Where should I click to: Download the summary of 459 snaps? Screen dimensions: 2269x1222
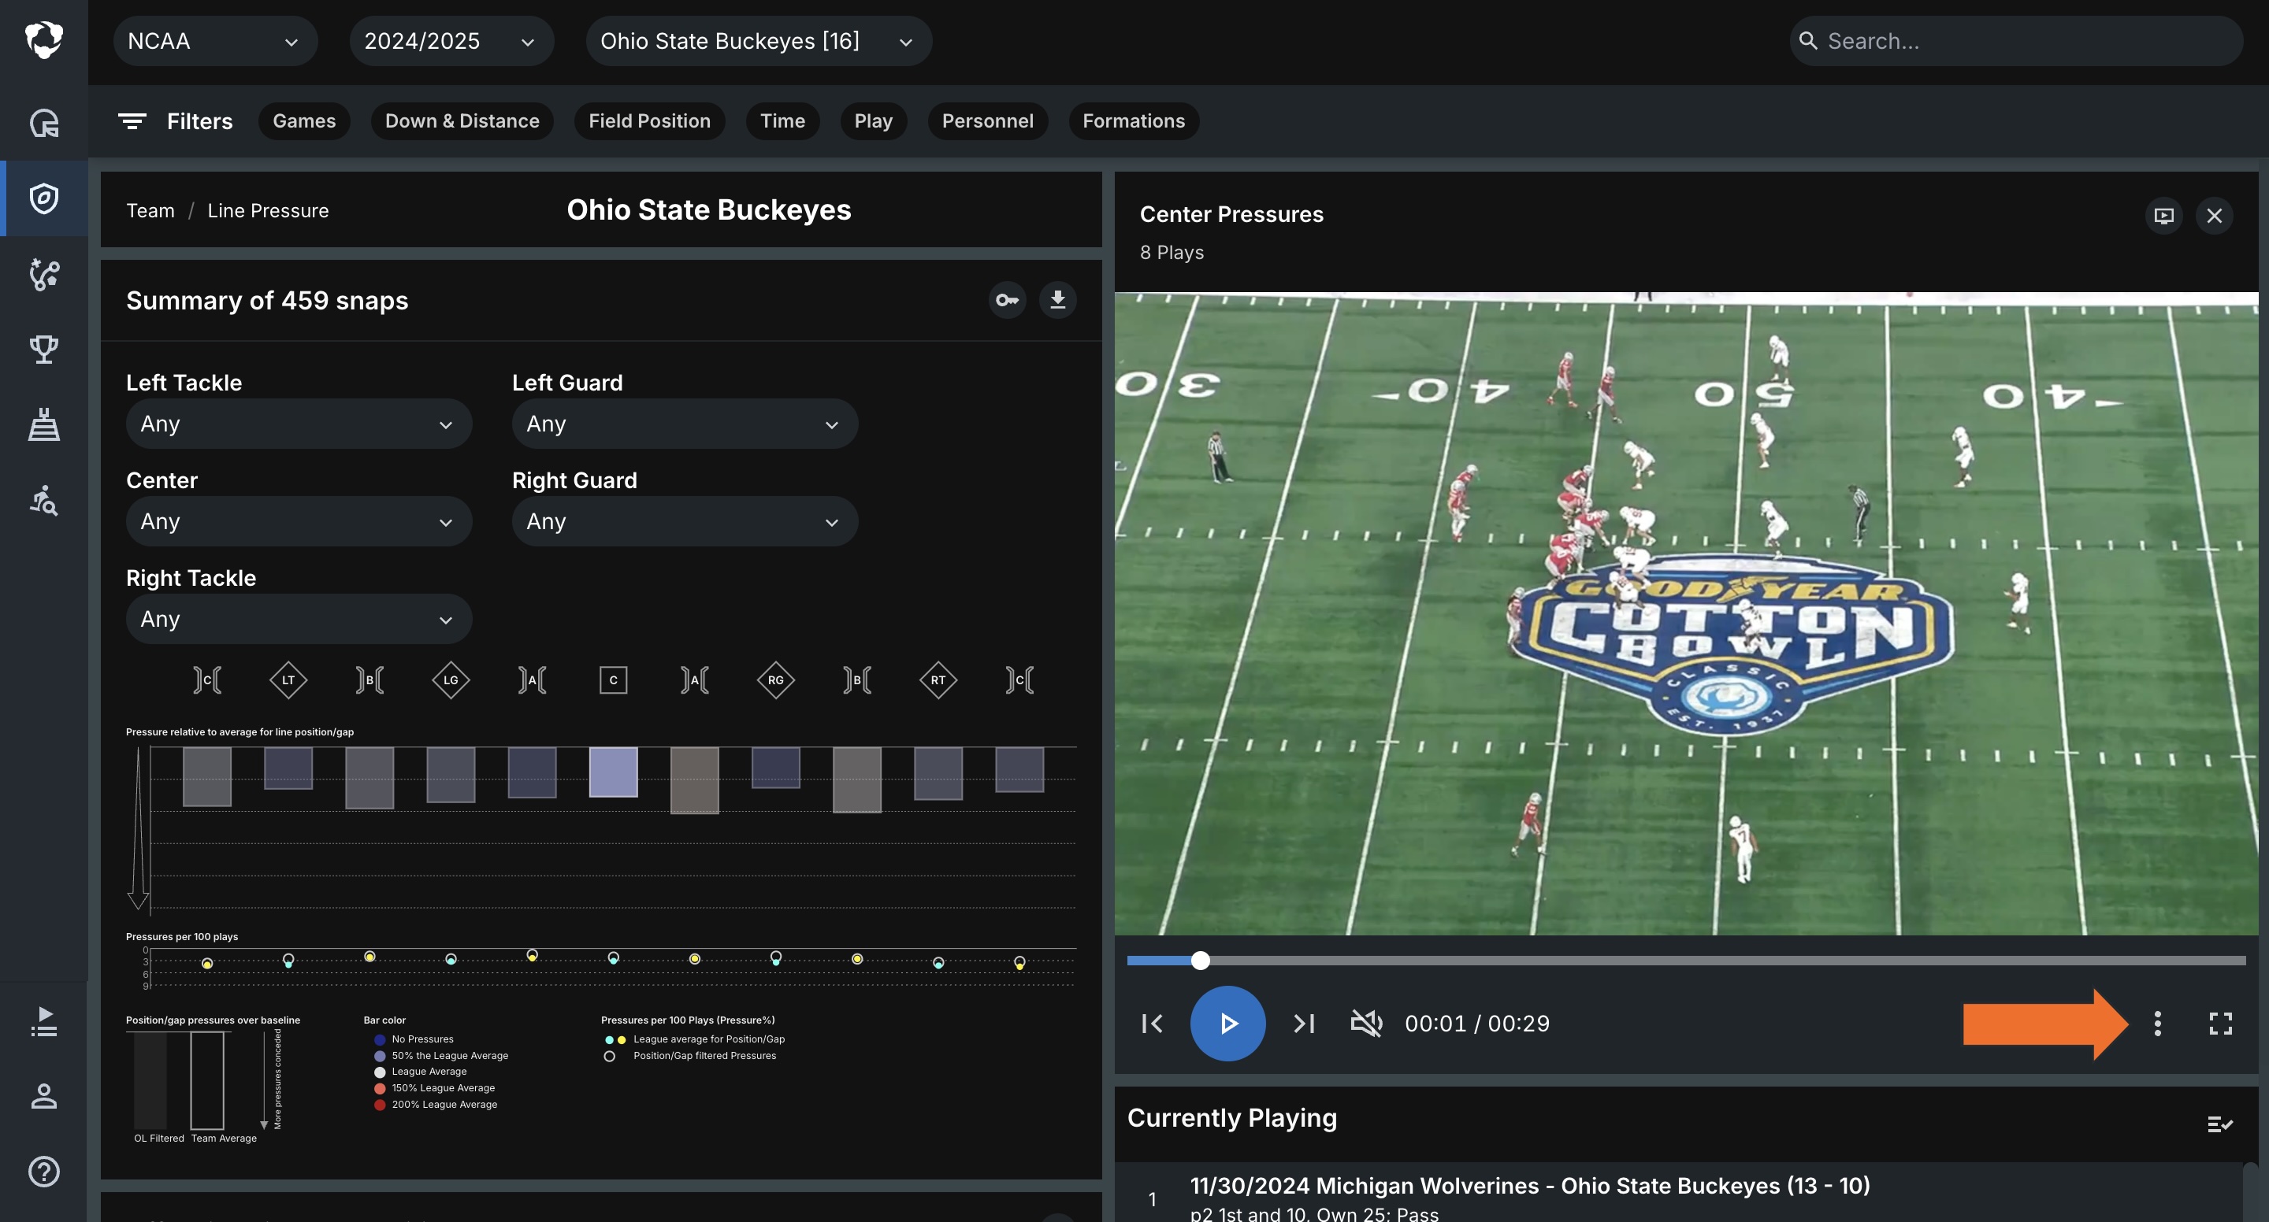[x=1058, y=300]
